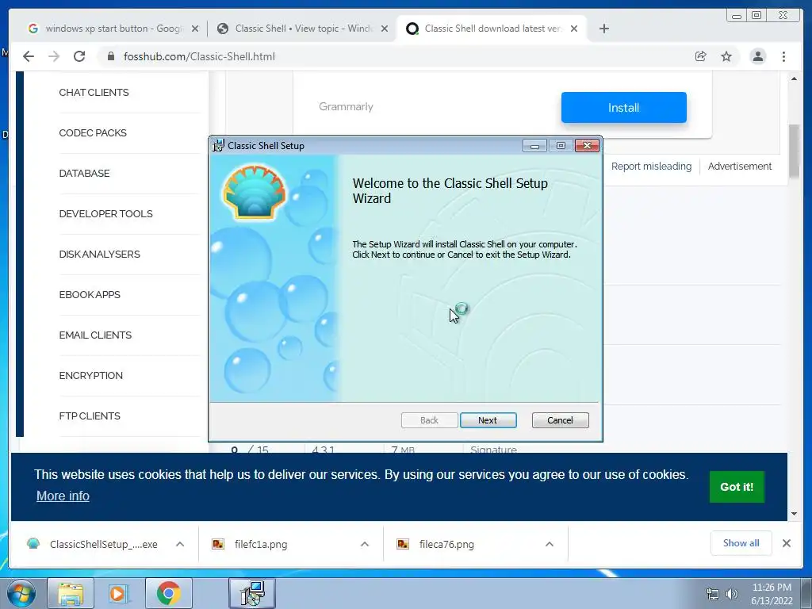Screen dimensions: 812x609
Task: Open the CHAT CLIENTS category
Action: (x=94, y=93)
